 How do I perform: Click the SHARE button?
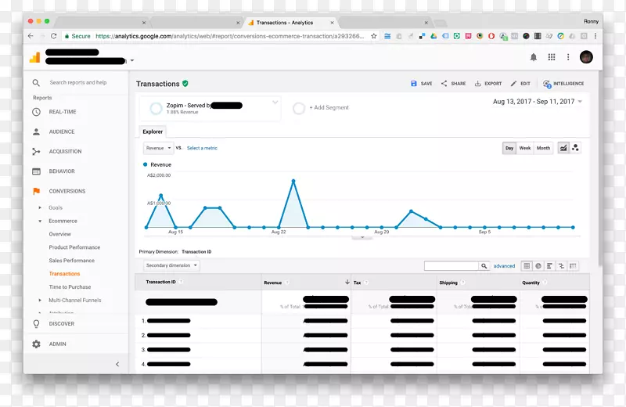tap(453, 84)
